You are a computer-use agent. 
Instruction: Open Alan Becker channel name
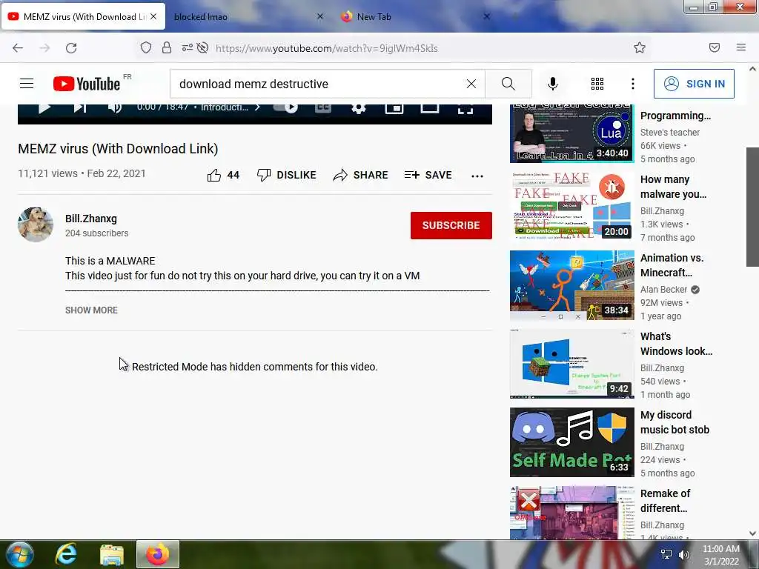coord(663,290)
